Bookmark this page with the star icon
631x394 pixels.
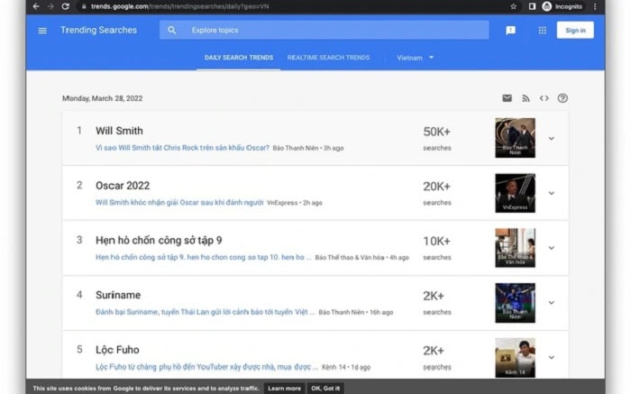514,6
